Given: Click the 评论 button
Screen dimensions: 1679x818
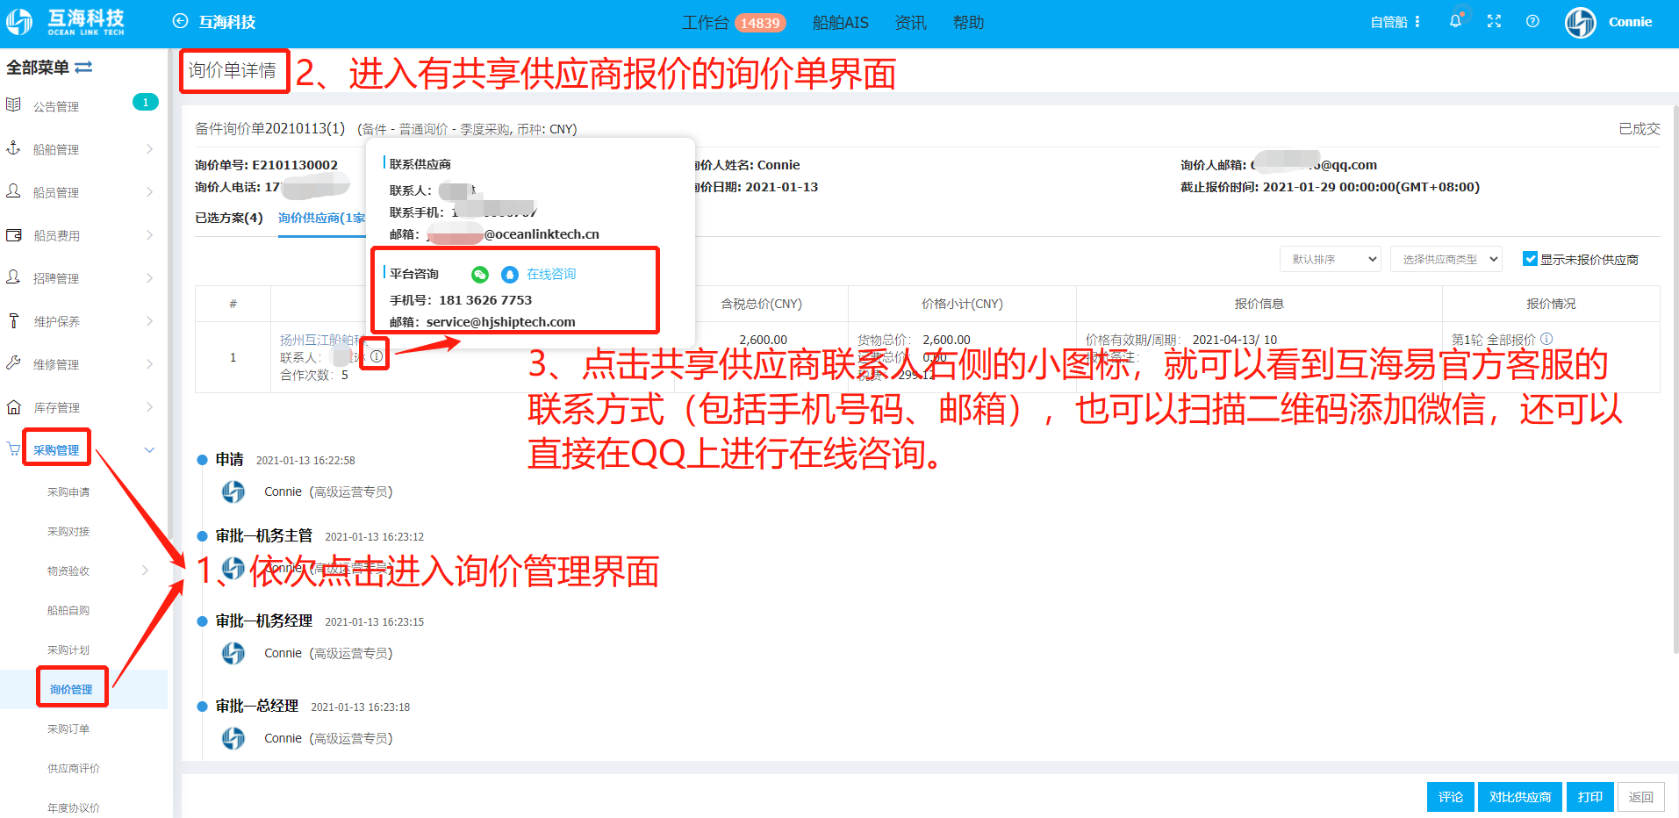Looking at the screenshot, I should pyautogui.click(x=1451, y=797).
